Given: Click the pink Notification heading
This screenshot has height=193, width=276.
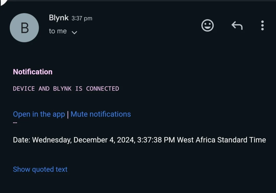Looking at the screenshot, I should 33,72.
